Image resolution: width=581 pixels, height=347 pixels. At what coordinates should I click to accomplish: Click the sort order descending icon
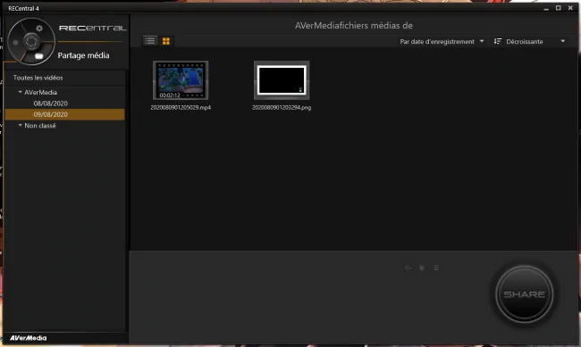497,41
